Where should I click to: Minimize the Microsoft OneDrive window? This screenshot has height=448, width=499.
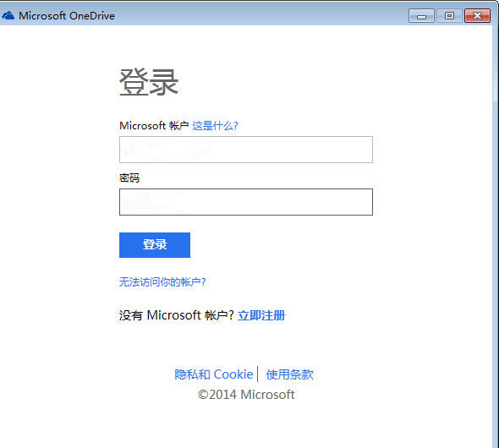421,16
